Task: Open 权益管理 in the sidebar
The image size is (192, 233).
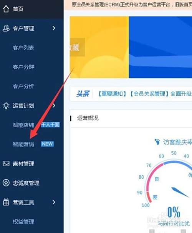Action: [x=23, y=222]
